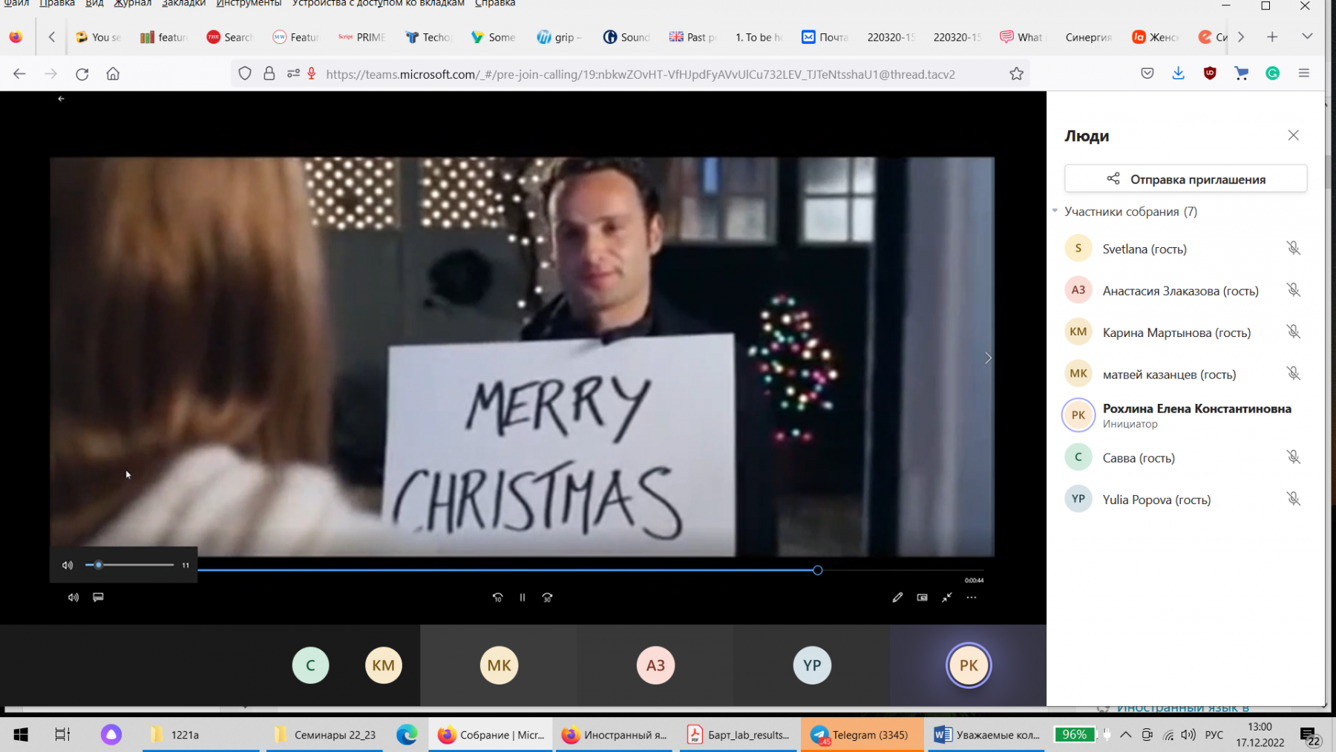This screenshot has height=752, width=1336.
Task: Close the Люди panel
Action: 1294,135
